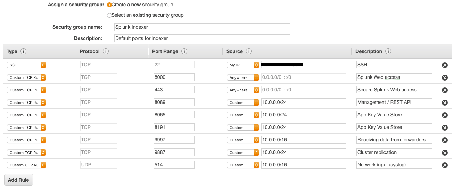This screenshot has height=188, width=454.
Task: Open the Anywhere source dropdown for port 443
Action: coord(243,90)
